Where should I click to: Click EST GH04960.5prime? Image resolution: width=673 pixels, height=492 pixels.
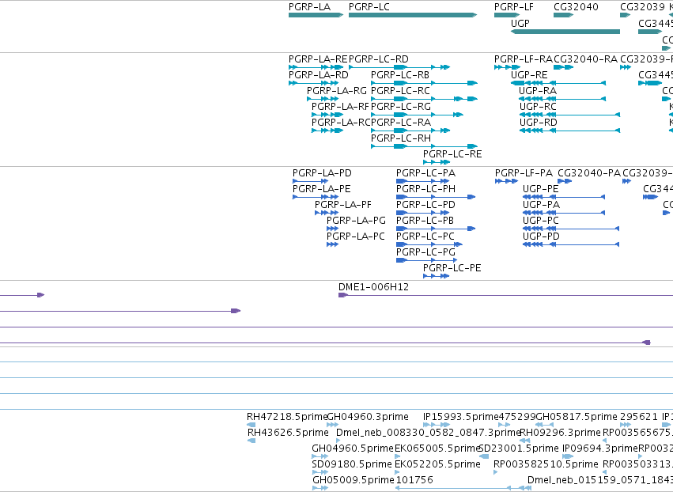(x=353, y=448)
